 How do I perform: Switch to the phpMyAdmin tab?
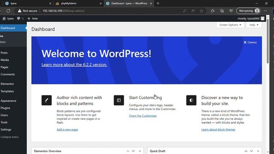click(x=78, y=3)
